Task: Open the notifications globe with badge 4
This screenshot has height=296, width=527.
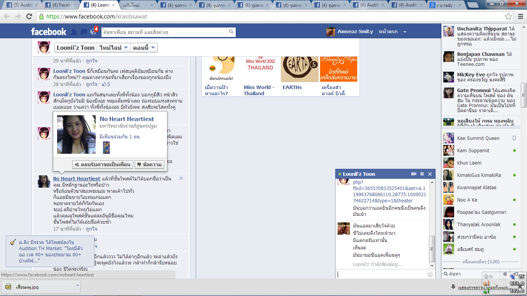Action: 93,31
